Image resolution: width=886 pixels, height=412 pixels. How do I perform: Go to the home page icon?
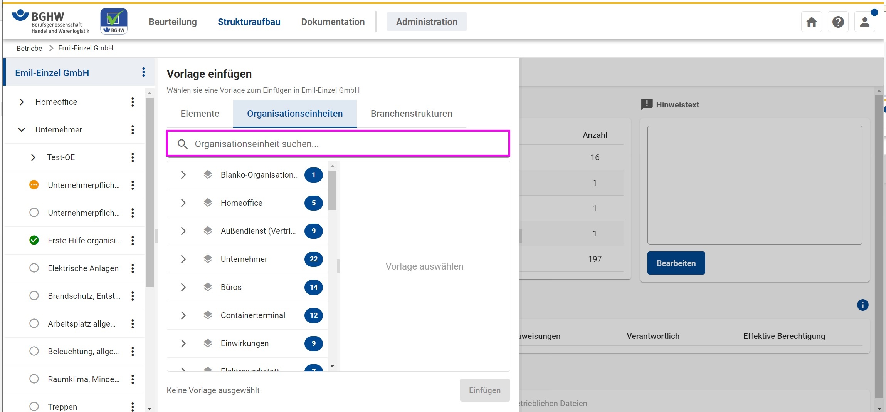click(x=812, y=22)
